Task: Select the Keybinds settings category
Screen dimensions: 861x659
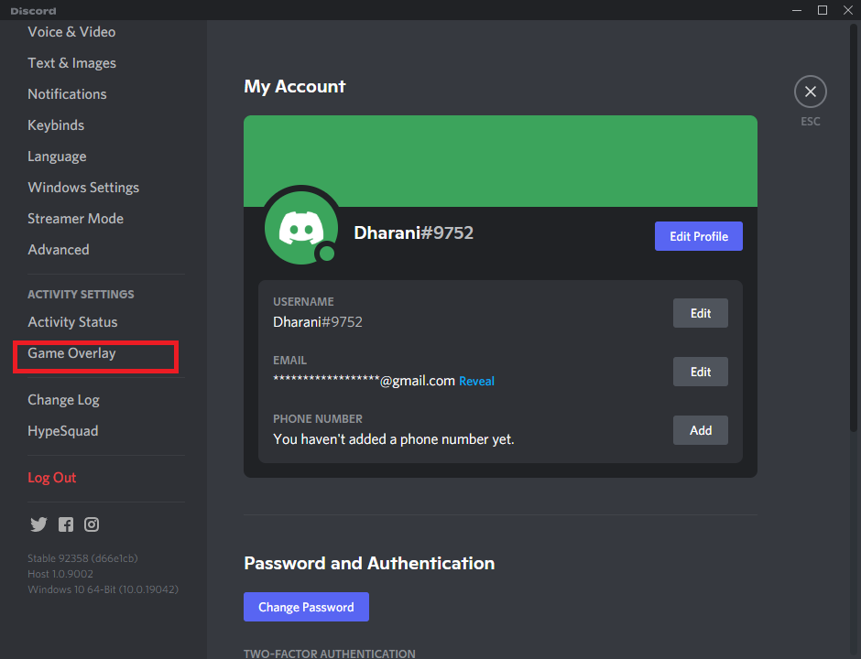Action: pyautogui.click(x=57, y=124)
